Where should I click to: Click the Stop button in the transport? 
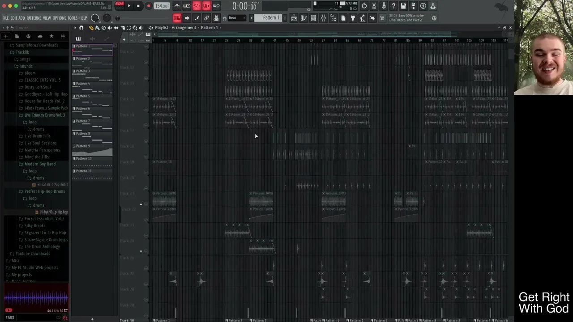pos(138,6)
